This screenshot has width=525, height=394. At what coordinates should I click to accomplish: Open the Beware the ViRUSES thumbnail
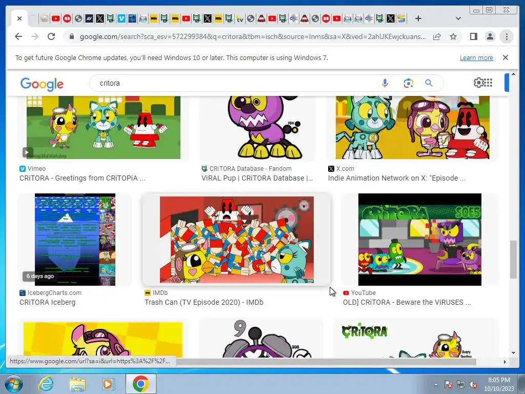click(x=420, y=240)
